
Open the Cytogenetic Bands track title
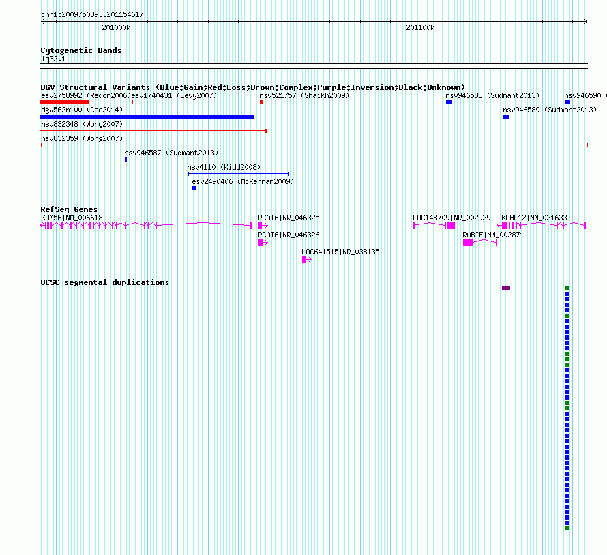click(81, 50)
